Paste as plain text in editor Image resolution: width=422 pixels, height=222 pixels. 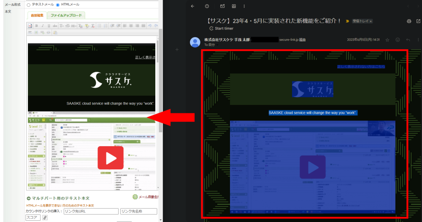55,32
